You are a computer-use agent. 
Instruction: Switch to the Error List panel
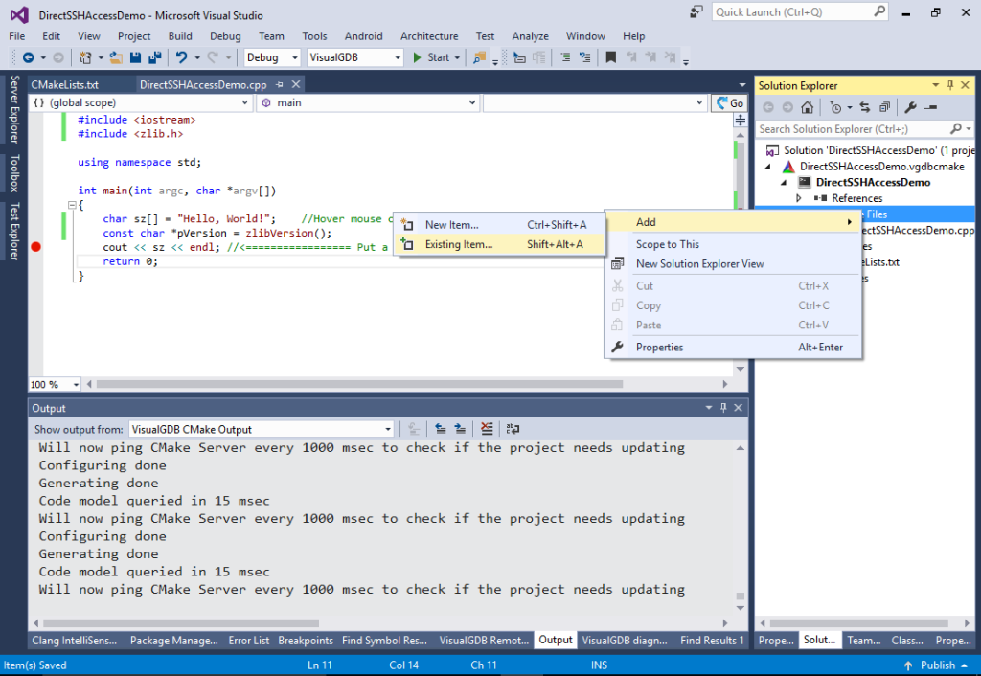point(249,640)
